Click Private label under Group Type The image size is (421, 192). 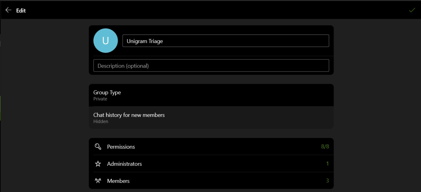[100, 99]
